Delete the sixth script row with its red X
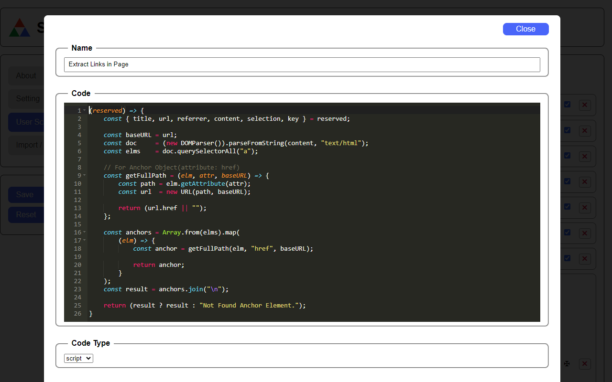 585,233
